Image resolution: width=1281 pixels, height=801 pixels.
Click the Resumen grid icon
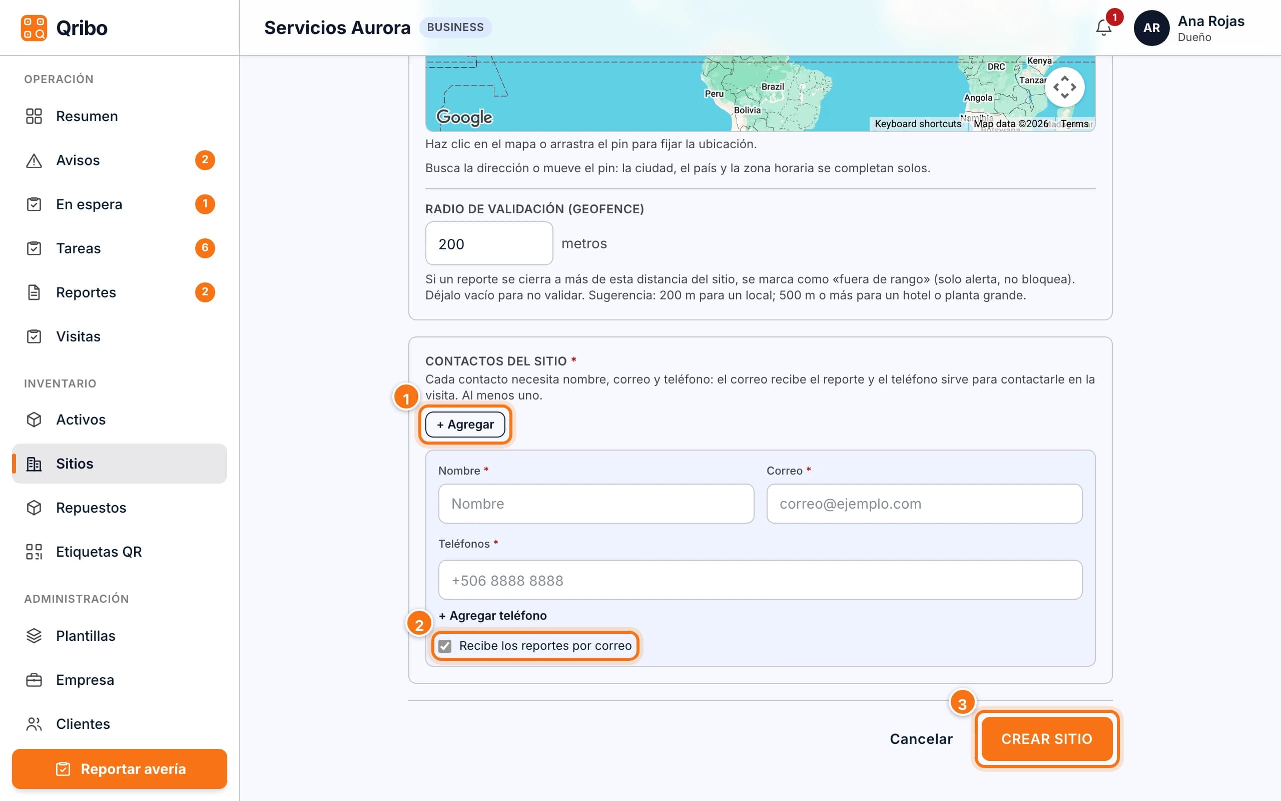click(34, 116)
